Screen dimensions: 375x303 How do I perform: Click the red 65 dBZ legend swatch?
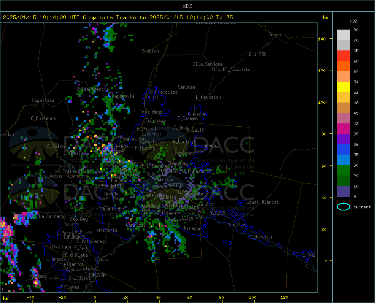(x=343, y=56)
